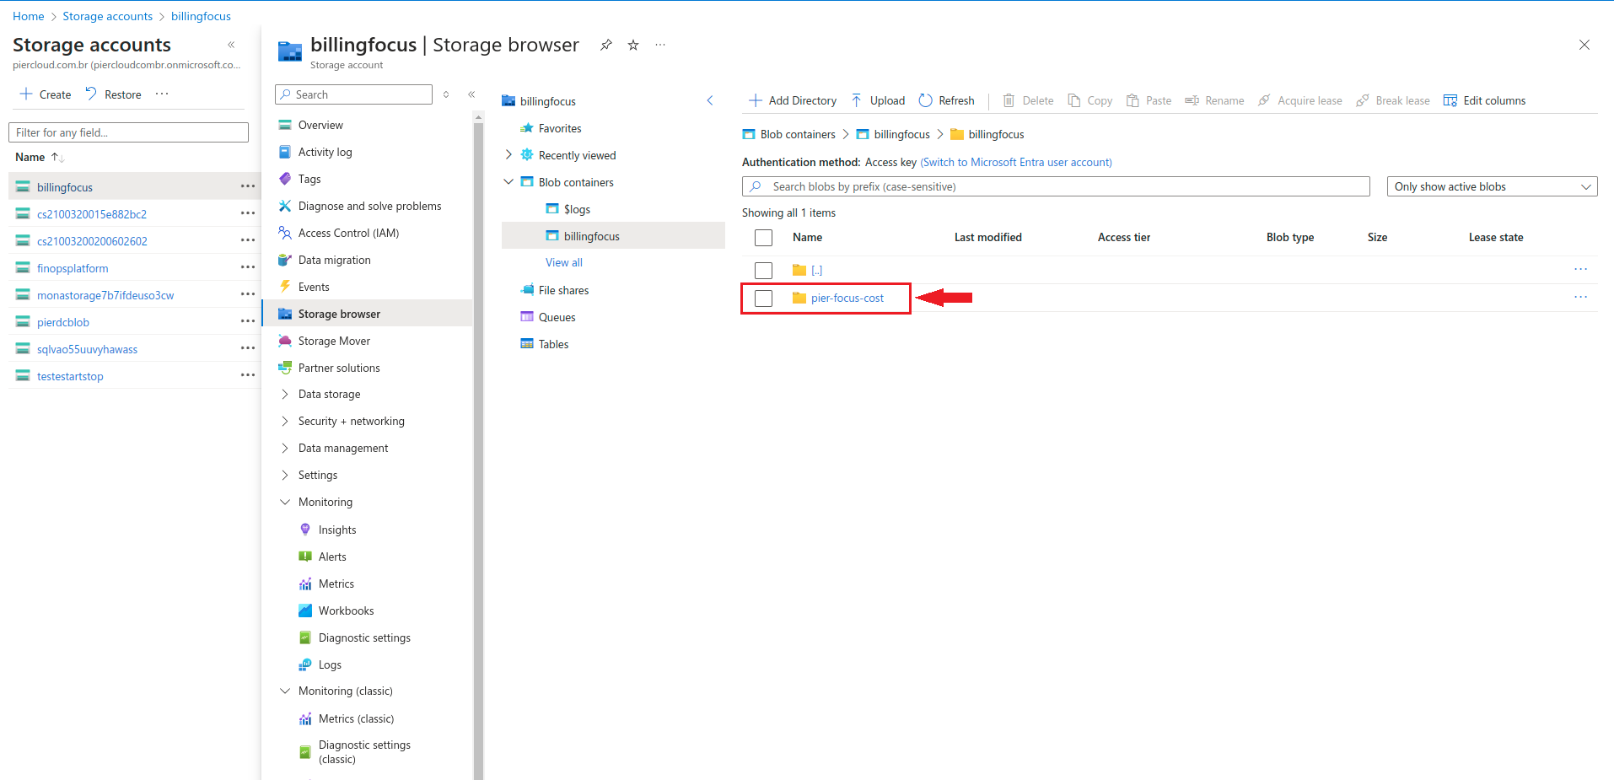This screenshot has height=780, width=1614.
Task: Open Access Control (IAM) from the menu
Action: [348, 233]
